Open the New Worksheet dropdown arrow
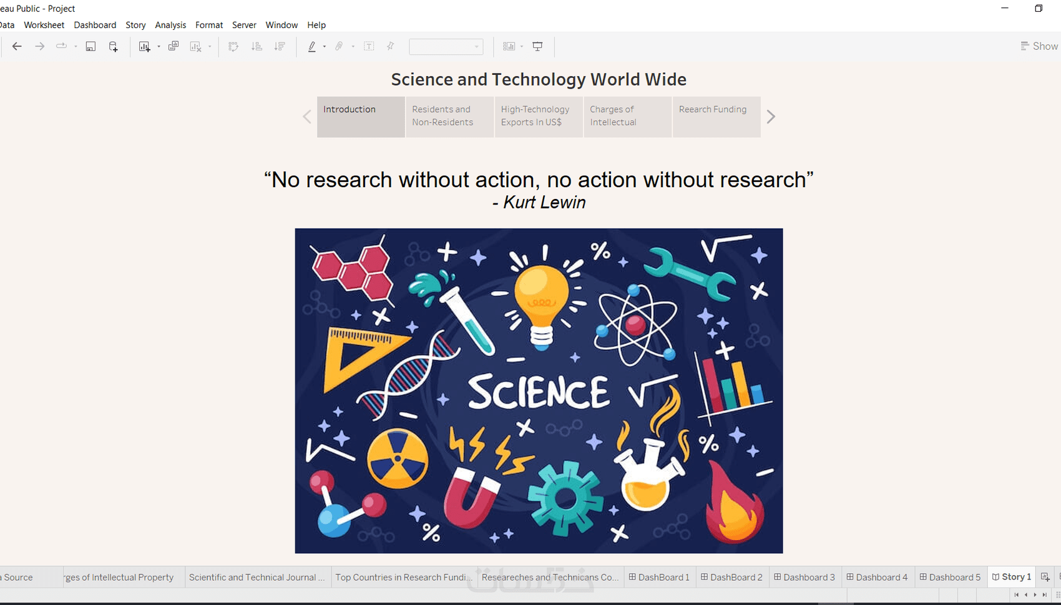Screen dimensions: 1061x605 click(159, 46)
